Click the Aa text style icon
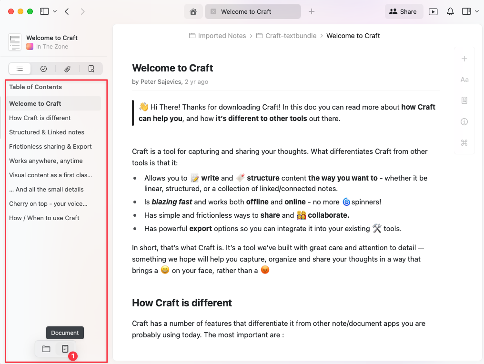 coord(464,80)
